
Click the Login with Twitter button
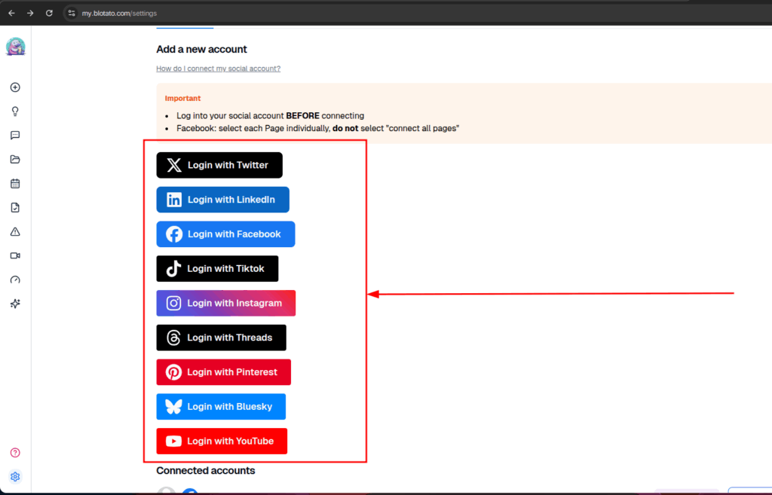219,165
